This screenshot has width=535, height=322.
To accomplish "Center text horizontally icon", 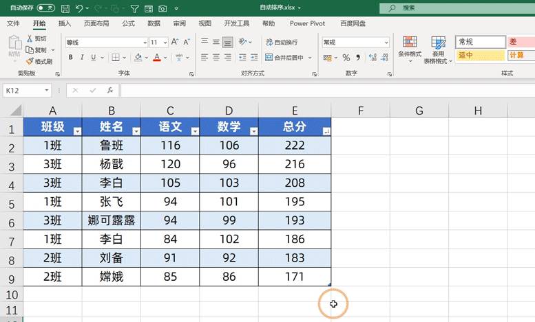I will (216, 57).
